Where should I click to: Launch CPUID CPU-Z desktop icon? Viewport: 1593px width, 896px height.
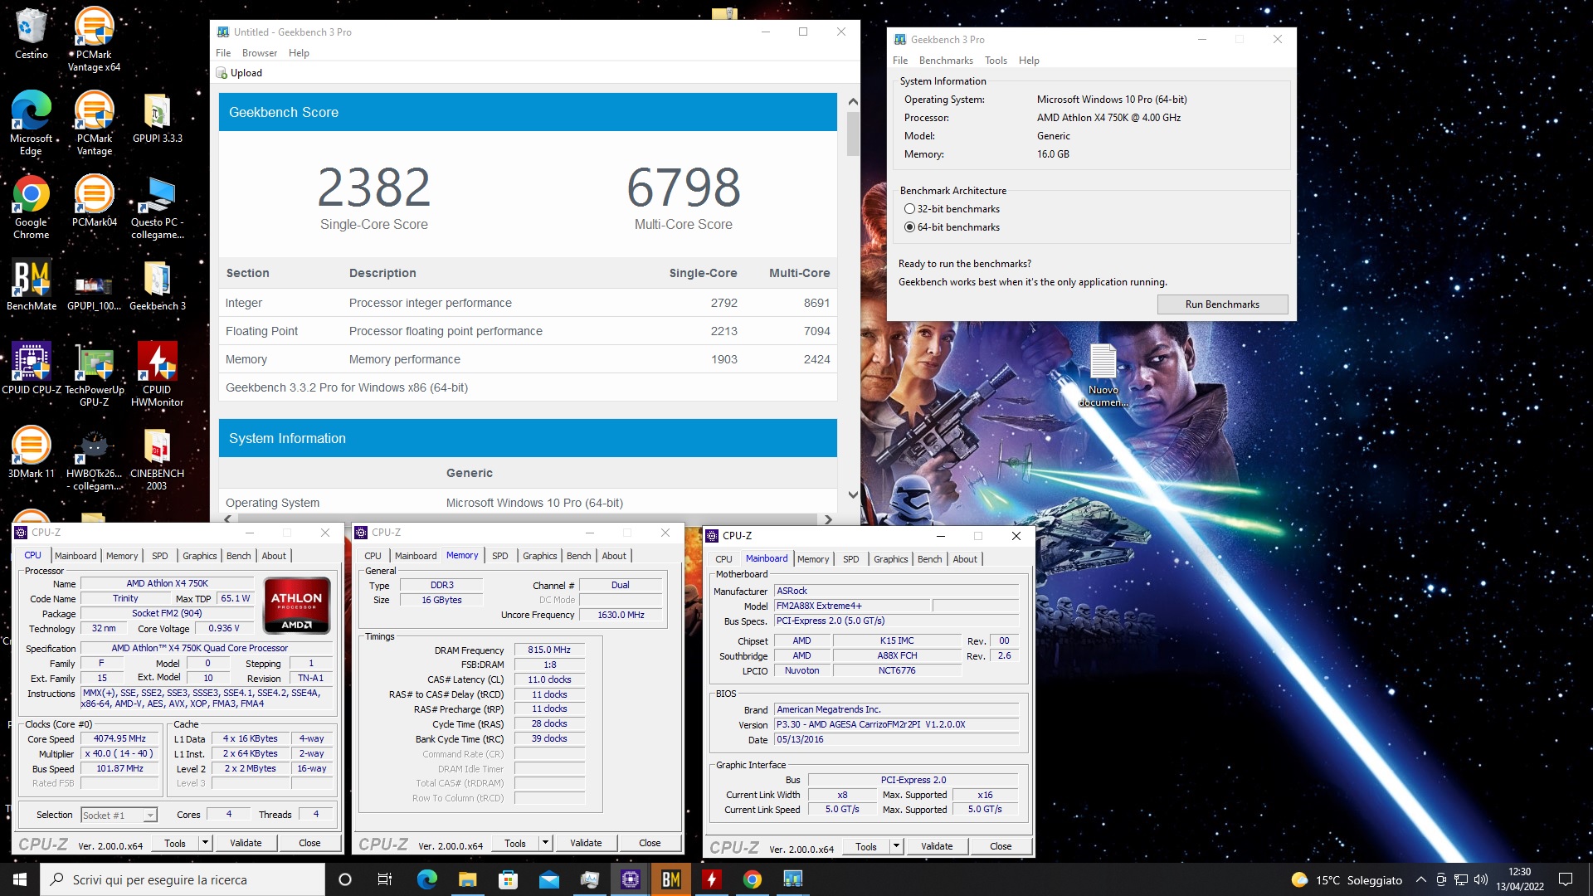pyautogui.click(x=32, y=368)
